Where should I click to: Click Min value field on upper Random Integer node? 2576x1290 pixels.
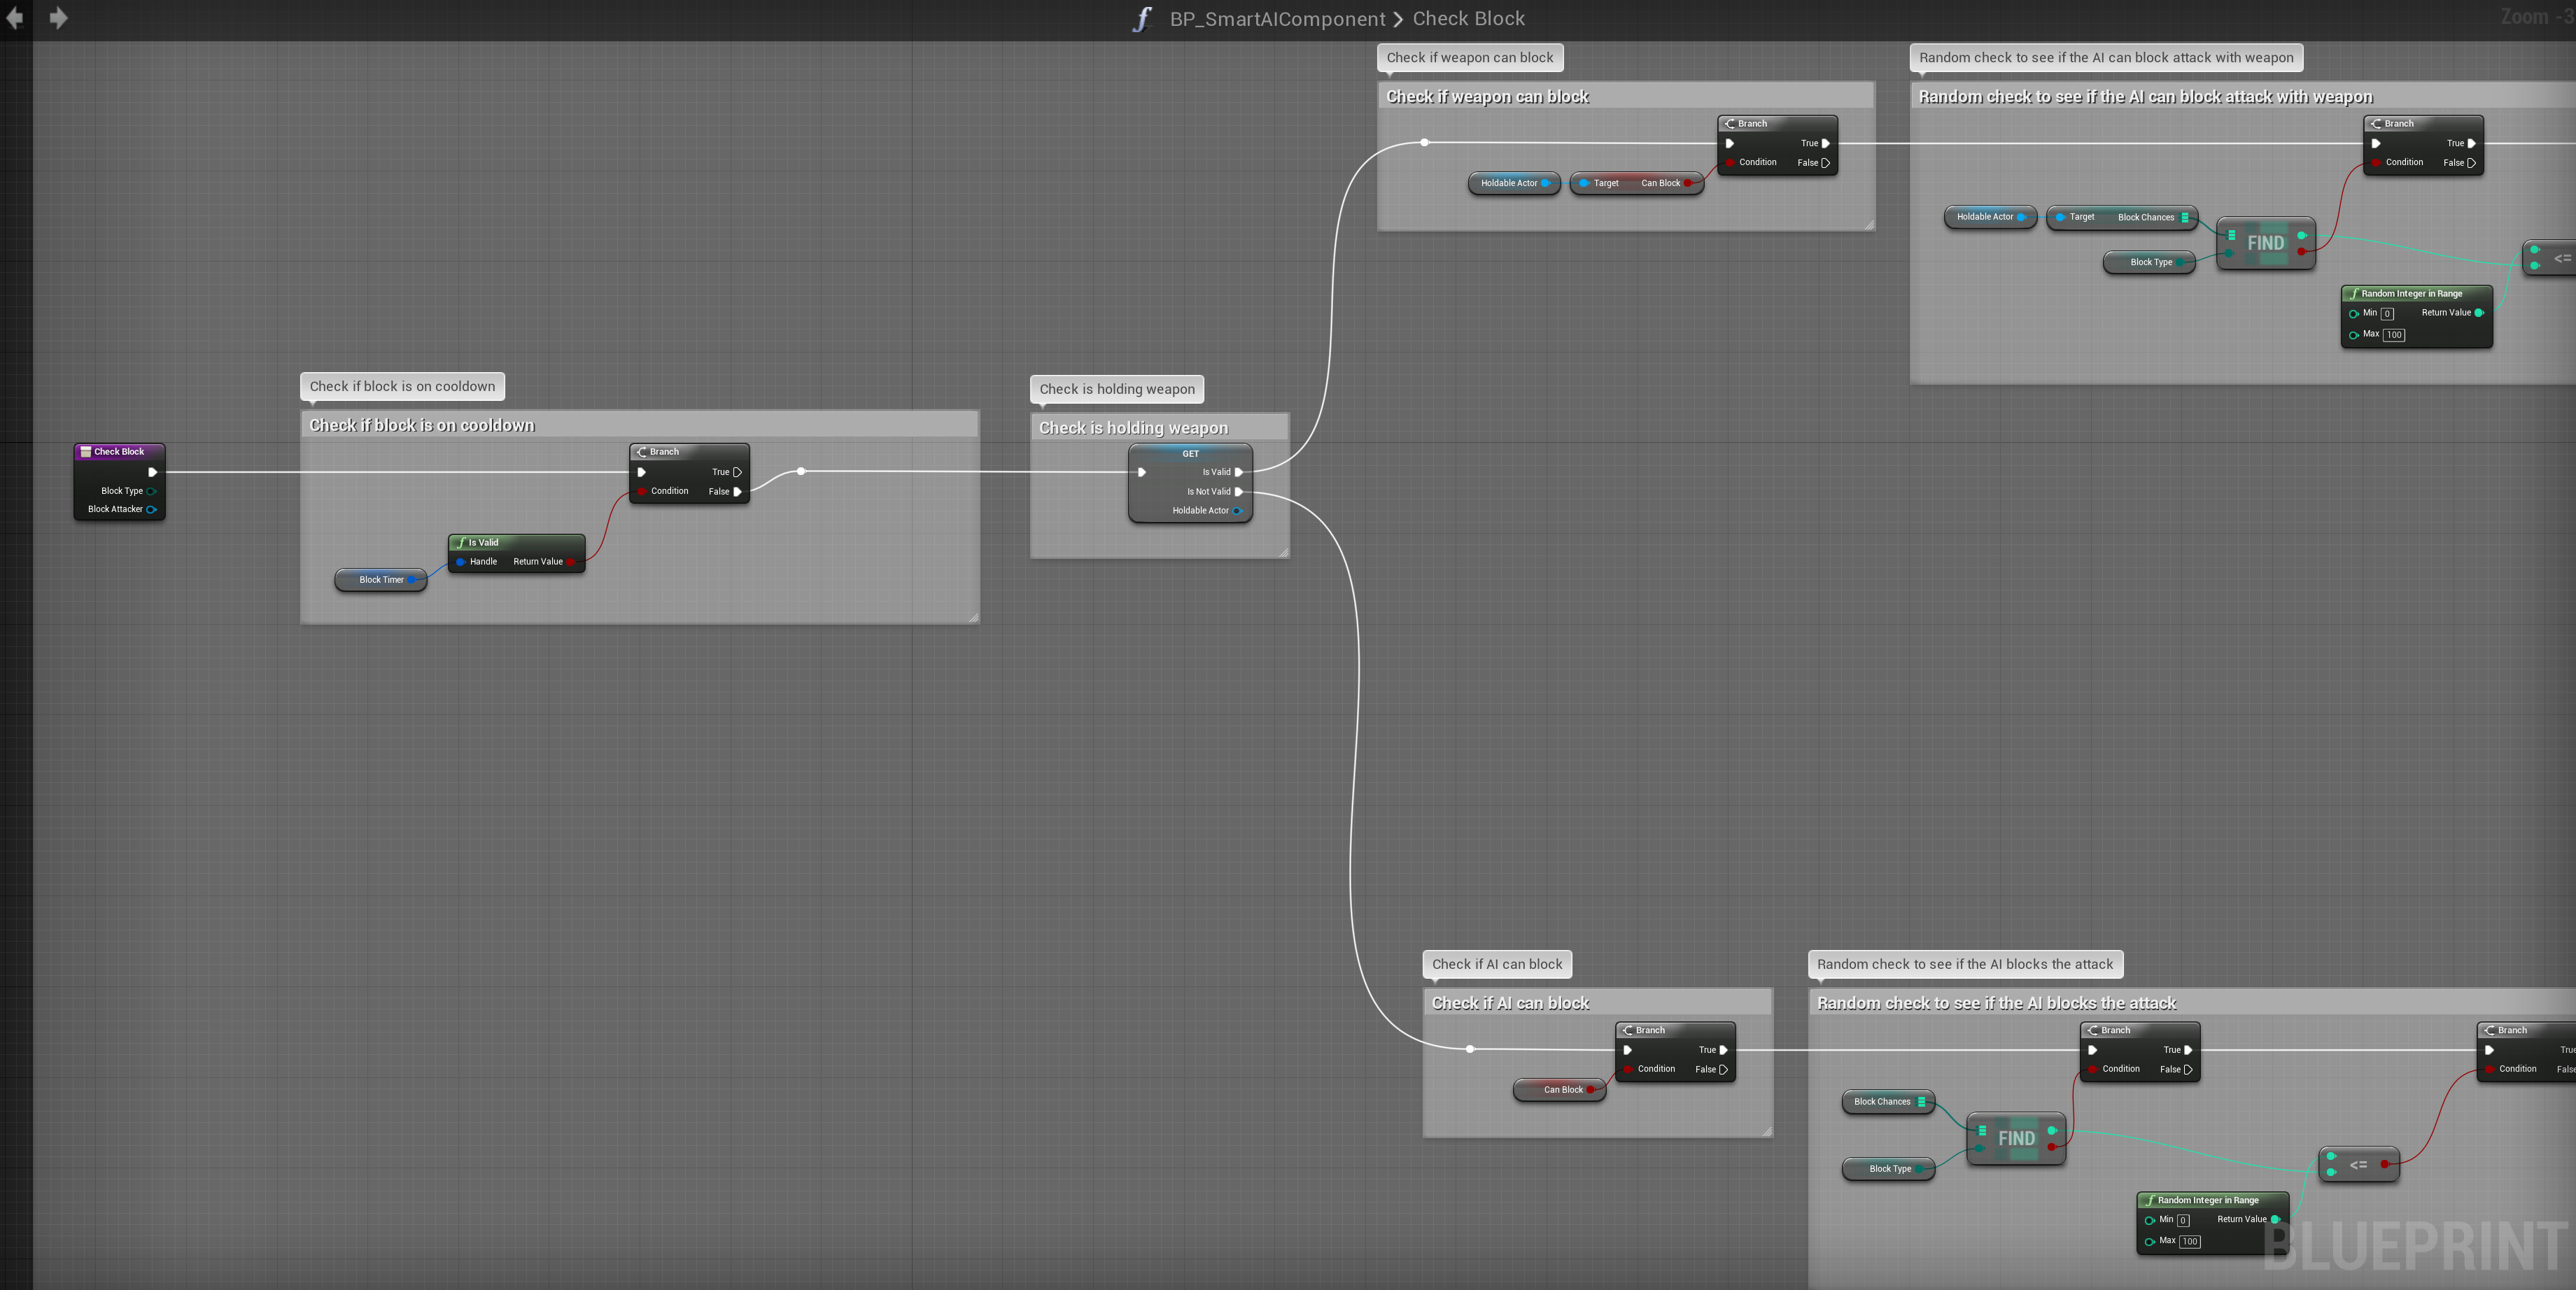coord(2387,314)
